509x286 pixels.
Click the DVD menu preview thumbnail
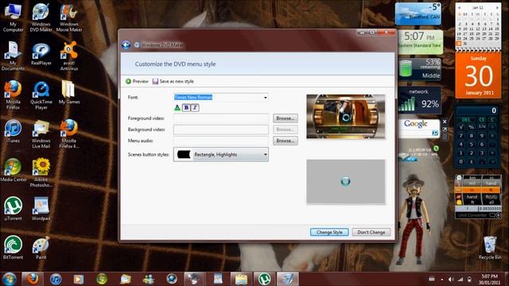[346, 117]
